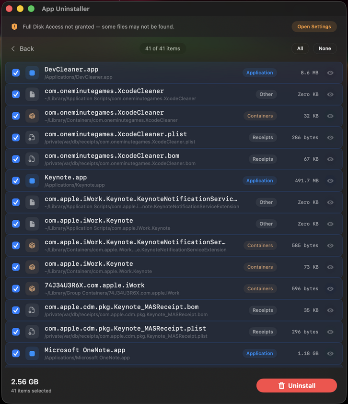This screenshot has width=348, height=404.
Task: Deselect 74J34U3R6X.com.apple.iWork checkbox
Action: coord(16,289)
